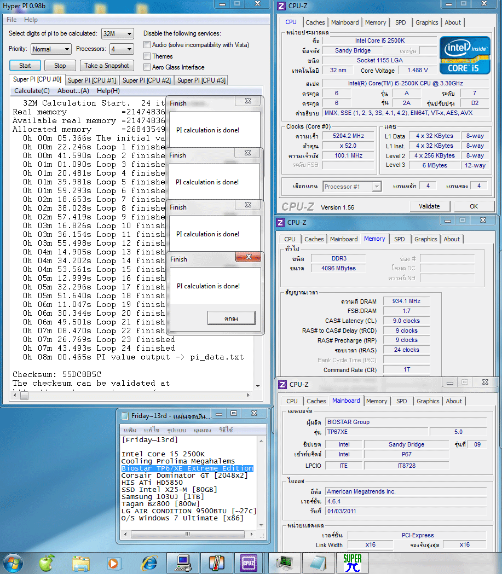The image size is (502, 574).
Task: Select the computer monitor taskbar icon
Action: [183, 563]
